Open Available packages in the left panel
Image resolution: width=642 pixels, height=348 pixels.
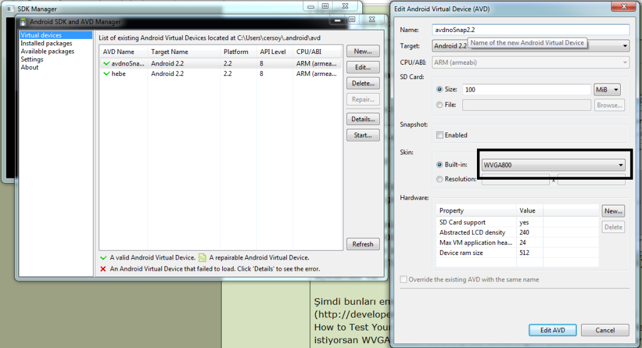47,52
